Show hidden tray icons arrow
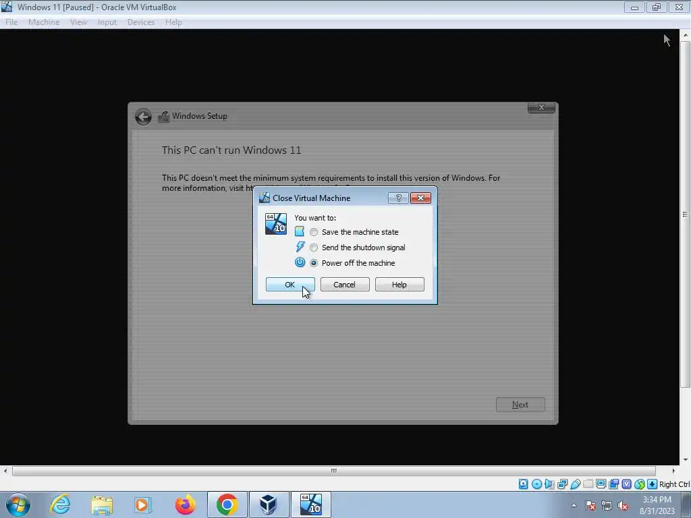Image resolution: width=691 pixels, height=518 pixels. (574, 505)
